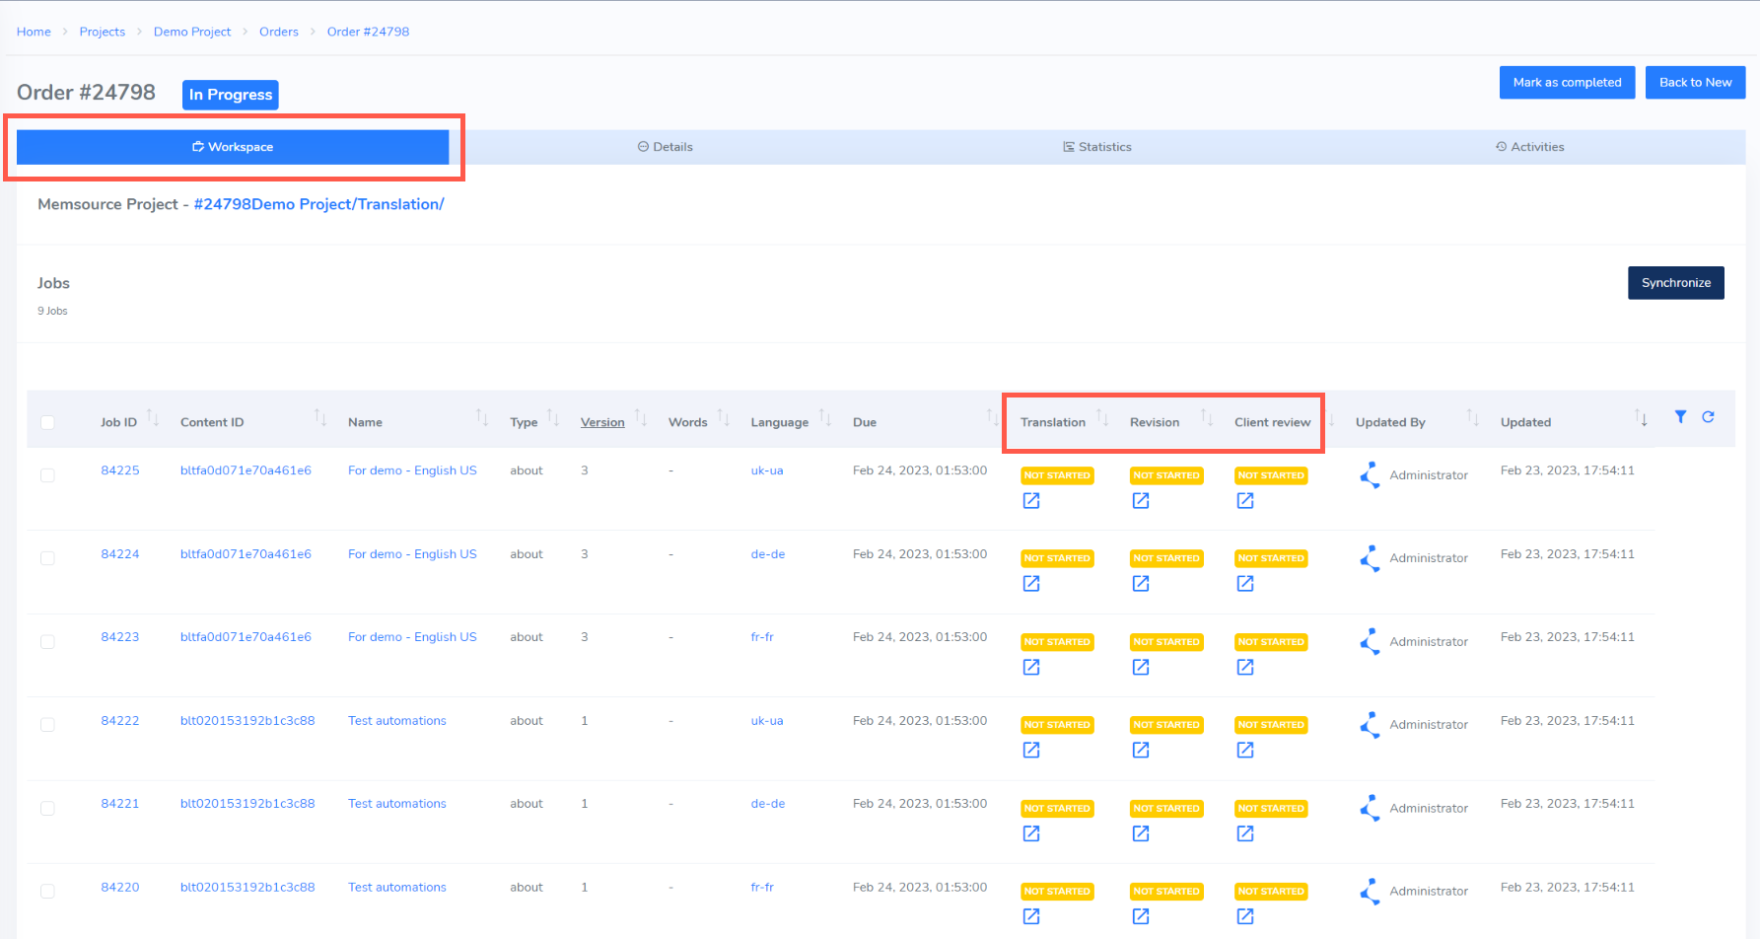This screenshot has height=939, width=1760.
Task: Click Back to New button
Action: tap(1695, 82)
